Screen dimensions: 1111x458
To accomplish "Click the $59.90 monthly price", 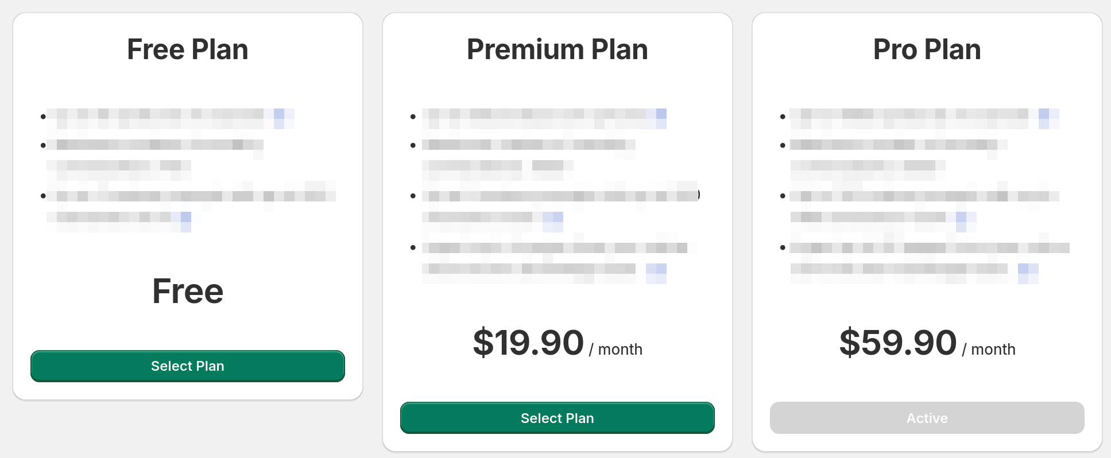I will 898,343.
